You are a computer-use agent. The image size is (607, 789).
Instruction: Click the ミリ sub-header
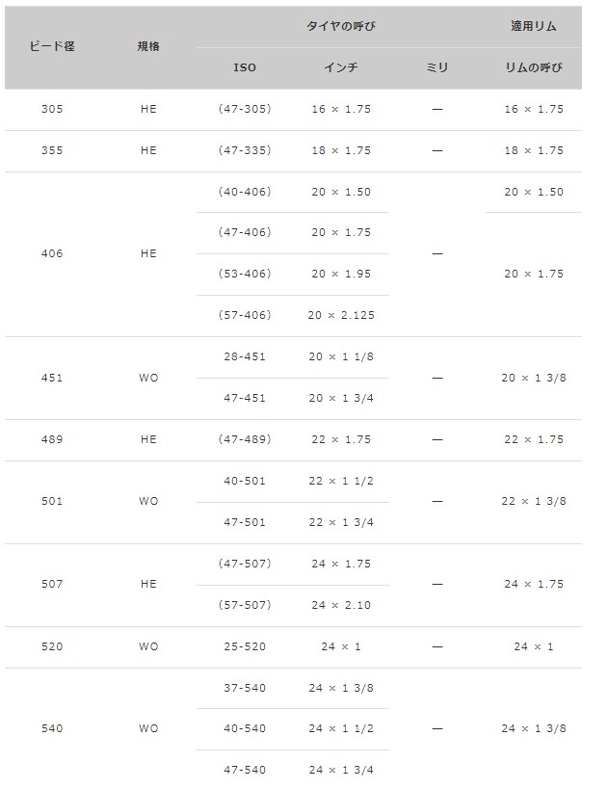coord(436,68)
